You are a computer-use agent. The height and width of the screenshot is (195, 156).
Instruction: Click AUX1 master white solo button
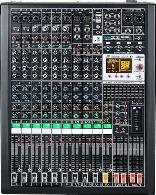[126, 106]
